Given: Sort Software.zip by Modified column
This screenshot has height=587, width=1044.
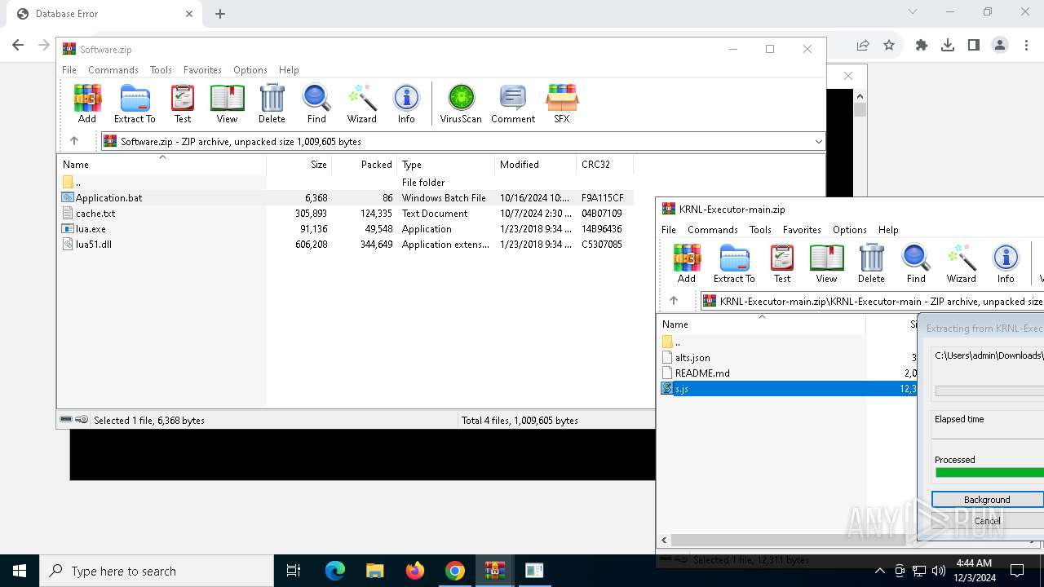Looking at the screenshot, I should 535,164.
